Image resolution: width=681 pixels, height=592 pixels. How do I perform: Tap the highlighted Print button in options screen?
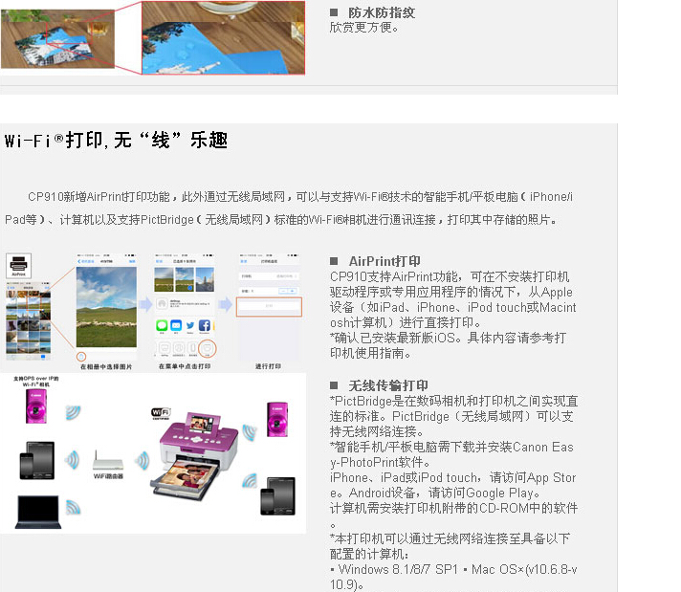pos(269,307)
